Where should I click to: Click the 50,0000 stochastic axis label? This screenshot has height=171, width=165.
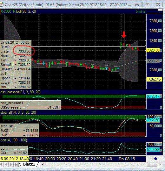coord(156,126)
